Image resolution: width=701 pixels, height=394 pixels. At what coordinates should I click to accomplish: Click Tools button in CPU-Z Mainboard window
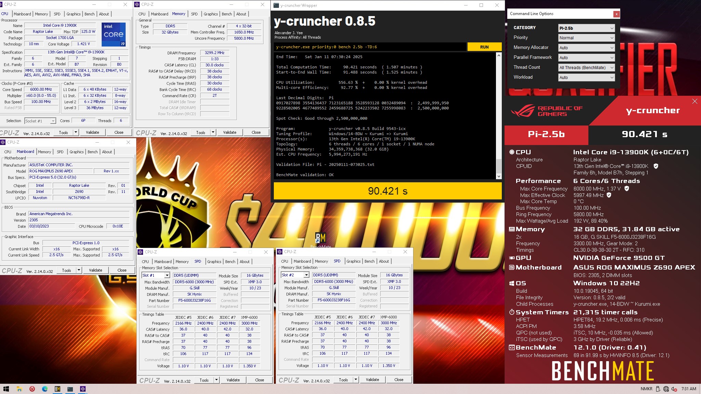[67, 270]
